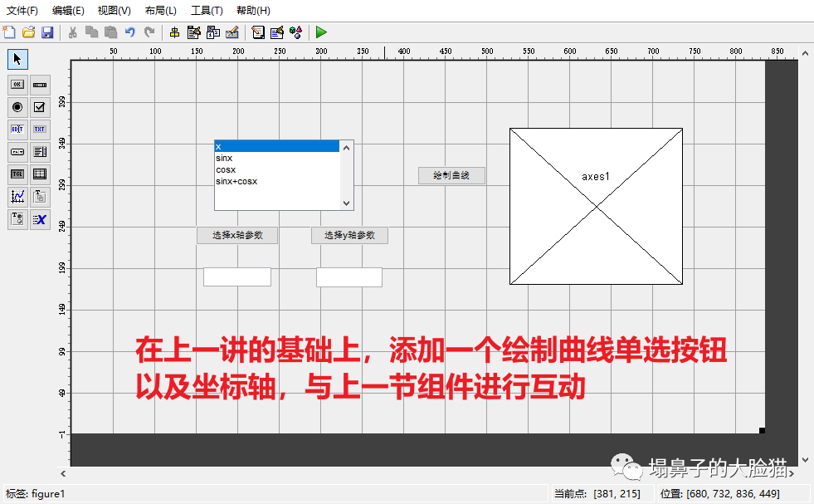Create a new GUI with the New icon
Viewport: 814px width, 504px height.
coord(9,32)
